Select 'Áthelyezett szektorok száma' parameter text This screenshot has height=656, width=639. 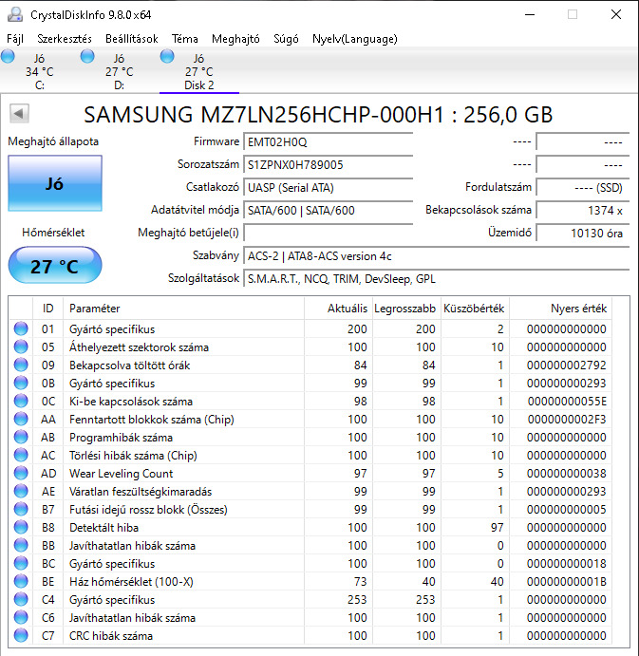[x=139, y=347]
